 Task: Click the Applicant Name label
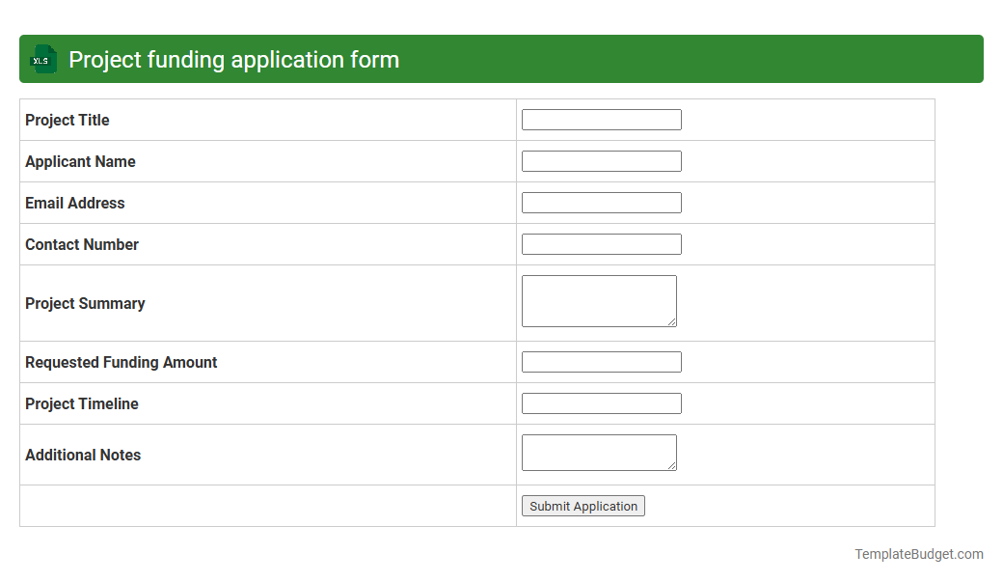tap(80, 161)
